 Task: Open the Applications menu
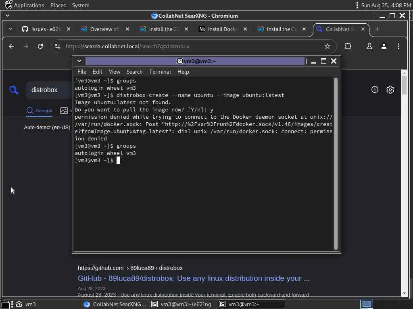click(29, 5)
